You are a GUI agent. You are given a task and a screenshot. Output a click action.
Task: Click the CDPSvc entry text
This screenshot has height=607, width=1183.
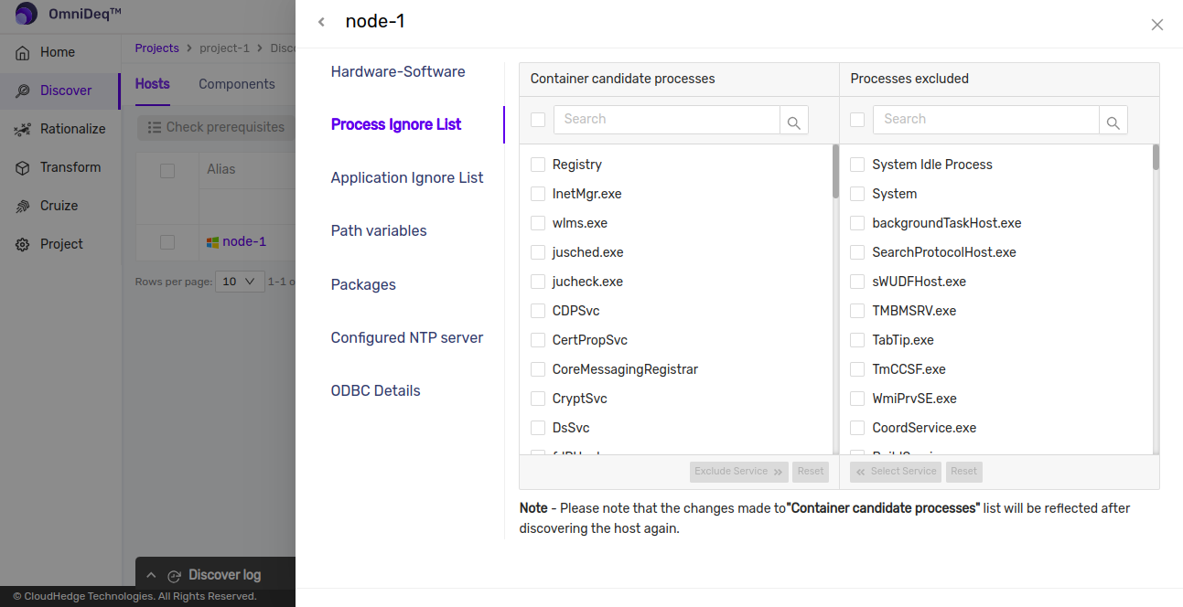pos(576,311)
